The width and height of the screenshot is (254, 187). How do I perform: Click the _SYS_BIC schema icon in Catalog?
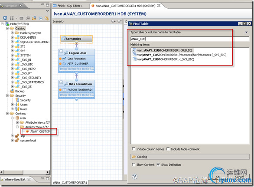(x=17, y=64)
